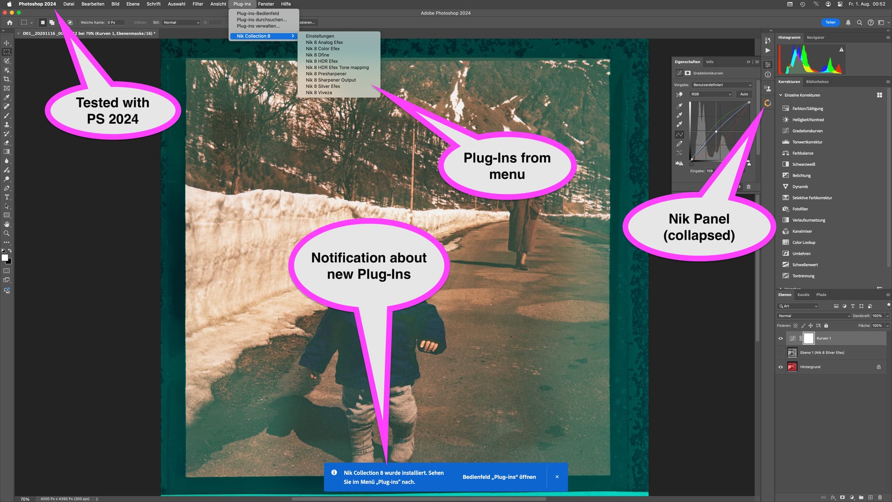Viewport: 892px width, 502px height.
Task: Open the search icon in top bar
Action: pos(859,22)
